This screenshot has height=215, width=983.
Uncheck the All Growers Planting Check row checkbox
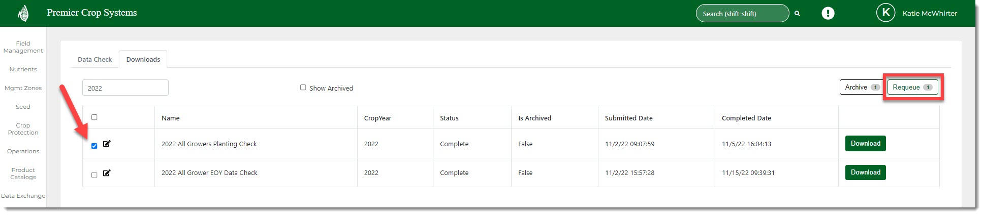coord(94,146)
